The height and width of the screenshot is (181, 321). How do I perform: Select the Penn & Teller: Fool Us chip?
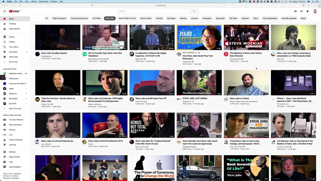[127, 18]
